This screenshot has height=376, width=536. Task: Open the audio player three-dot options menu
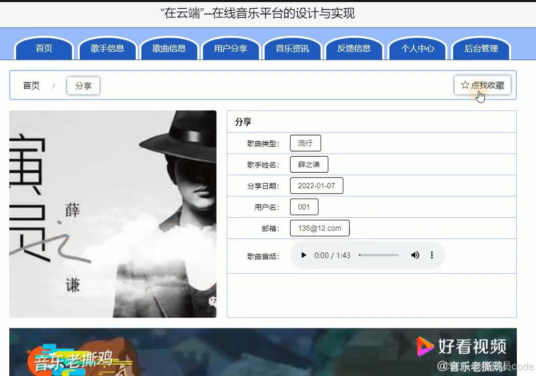(x=432, y=255)
